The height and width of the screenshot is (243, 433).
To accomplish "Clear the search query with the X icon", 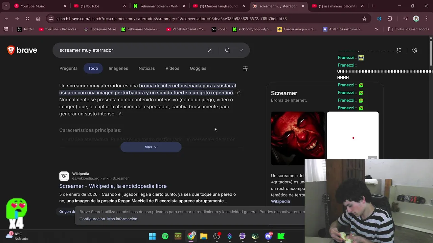I will (210, 50).
